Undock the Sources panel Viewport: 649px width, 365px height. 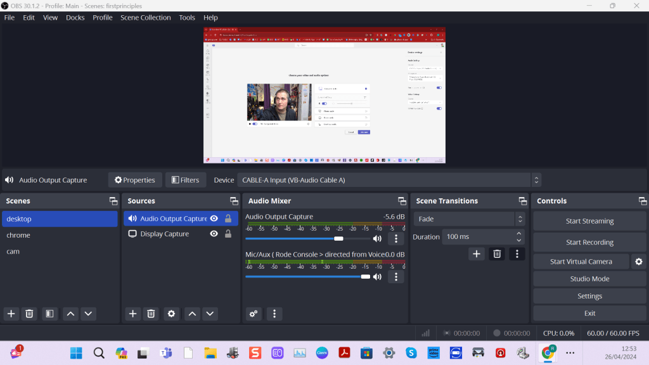pyautogui.click(x=235, y=201)
